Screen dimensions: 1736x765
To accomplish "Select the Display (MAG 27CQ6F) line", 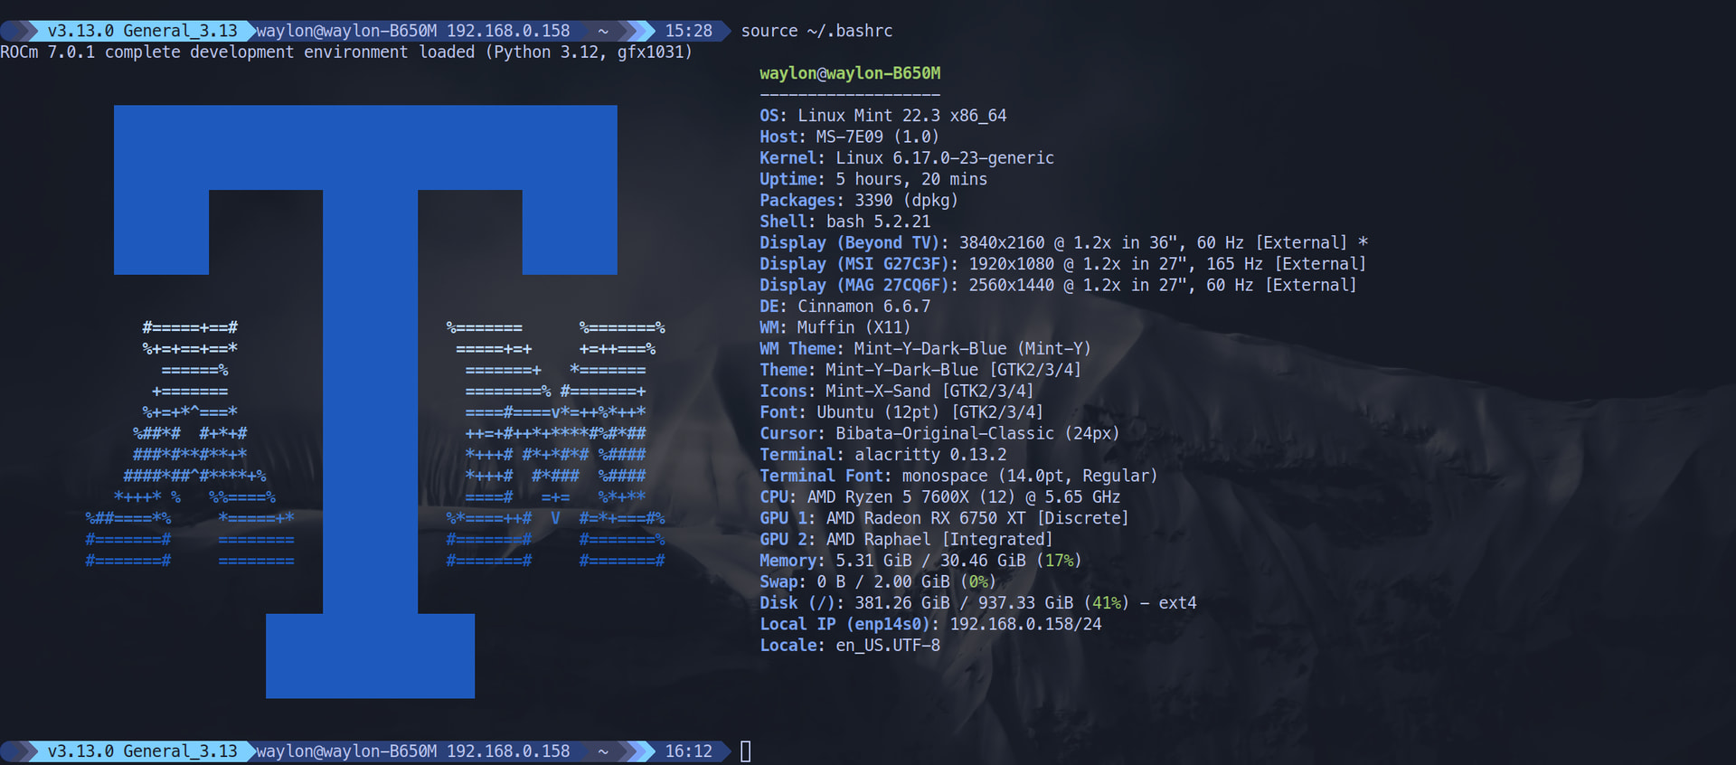I will point(1058,286).
